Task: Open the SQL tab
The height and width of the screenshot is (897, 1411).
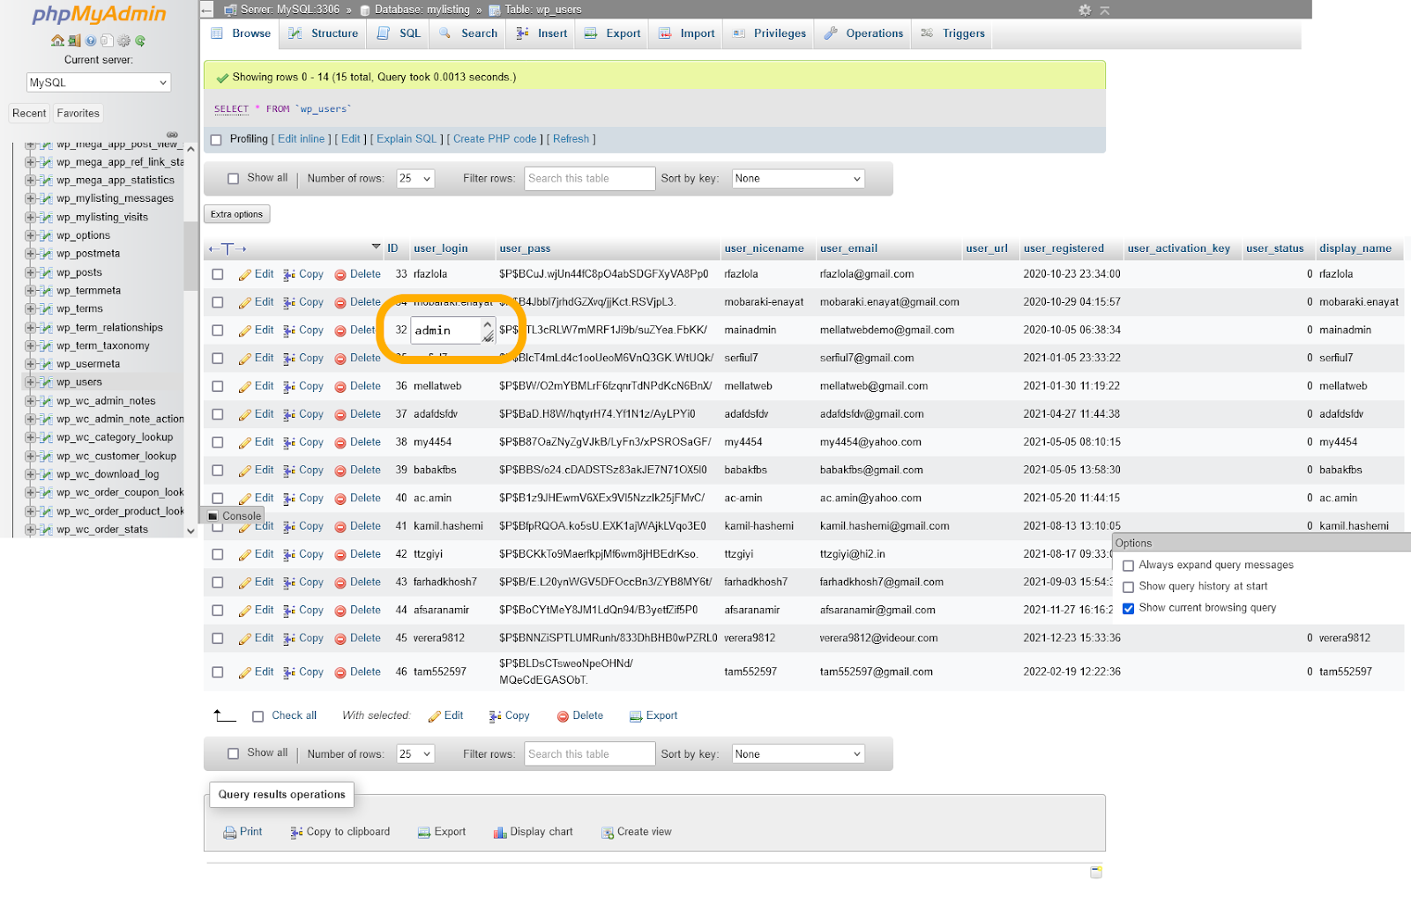Action: pyautogui.click(x=399, y=33)
